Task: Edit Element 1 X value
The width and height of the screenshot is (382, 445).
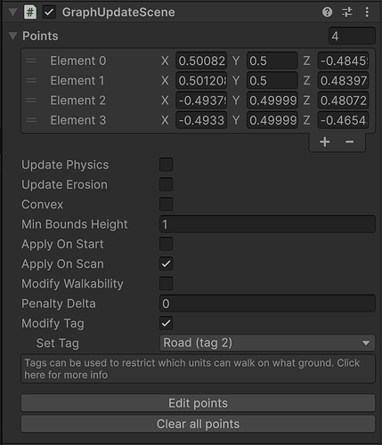Action: pyautogui.click(x=201, y=81)
